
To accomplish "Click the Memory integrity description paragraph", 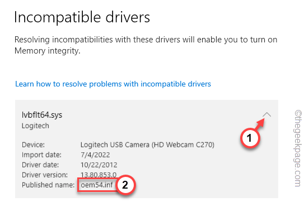I will tap(146, 45).
